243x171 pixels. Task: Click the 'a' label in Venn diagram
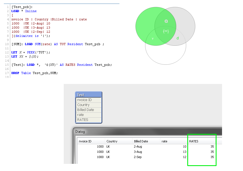coord(166,21)
